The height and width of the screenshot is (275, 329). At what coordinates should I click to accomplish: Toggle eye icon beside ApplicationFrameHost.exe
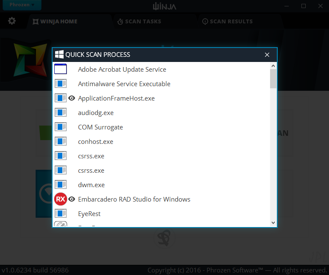[72, 98]
